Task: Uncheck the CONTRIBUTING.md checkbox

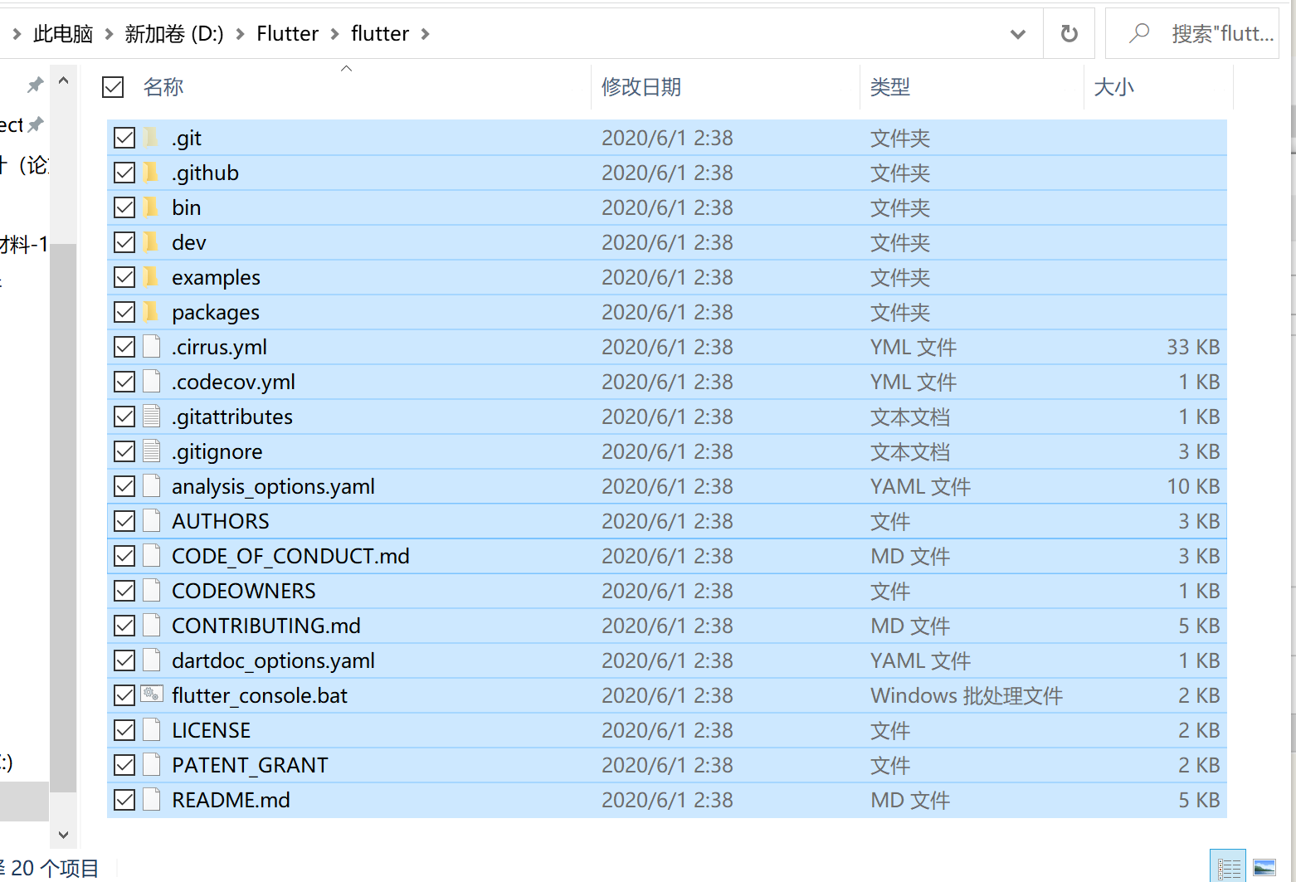Action: 124,626
